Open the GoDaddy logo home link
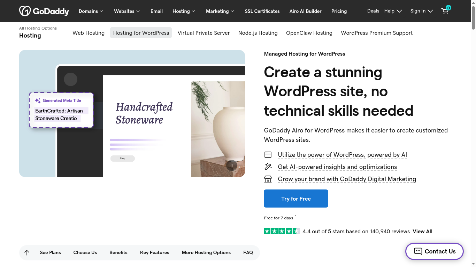476x267 pixels. pos(44,11)
